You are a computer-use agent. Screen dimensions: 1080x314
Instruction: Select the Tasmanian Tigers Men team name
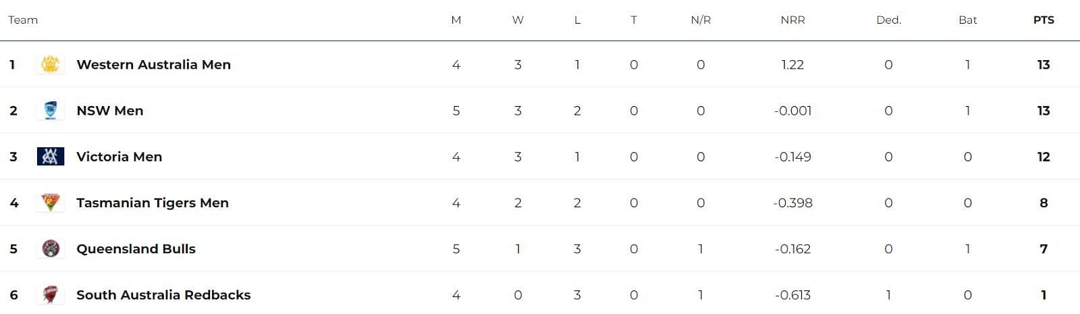coord(153,203)
